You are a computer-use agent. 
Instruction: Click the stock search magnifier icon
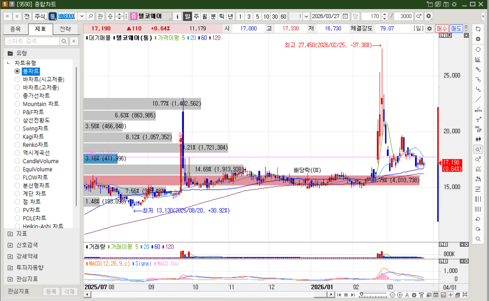click(x=91, y=16)
